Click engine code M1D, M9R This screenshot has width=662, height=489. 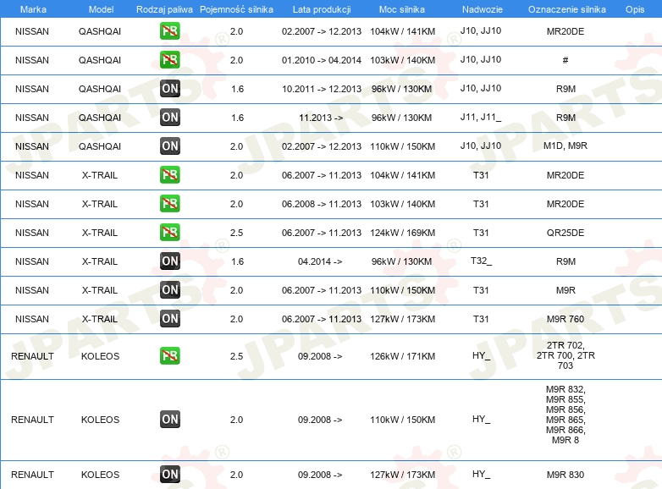pyautogui.click(x=565, y=146)
